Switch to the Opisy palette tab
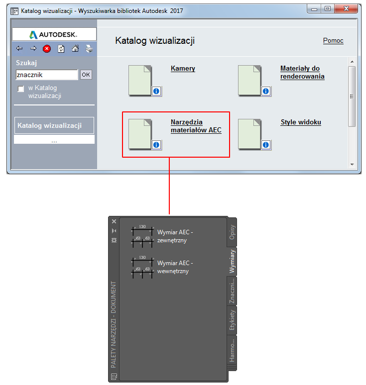 coord(232,232)
